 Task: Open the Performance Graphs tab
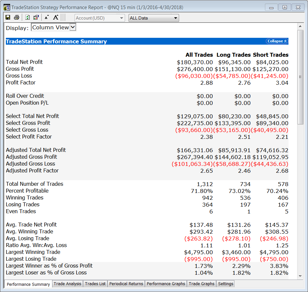click(166, 284)
